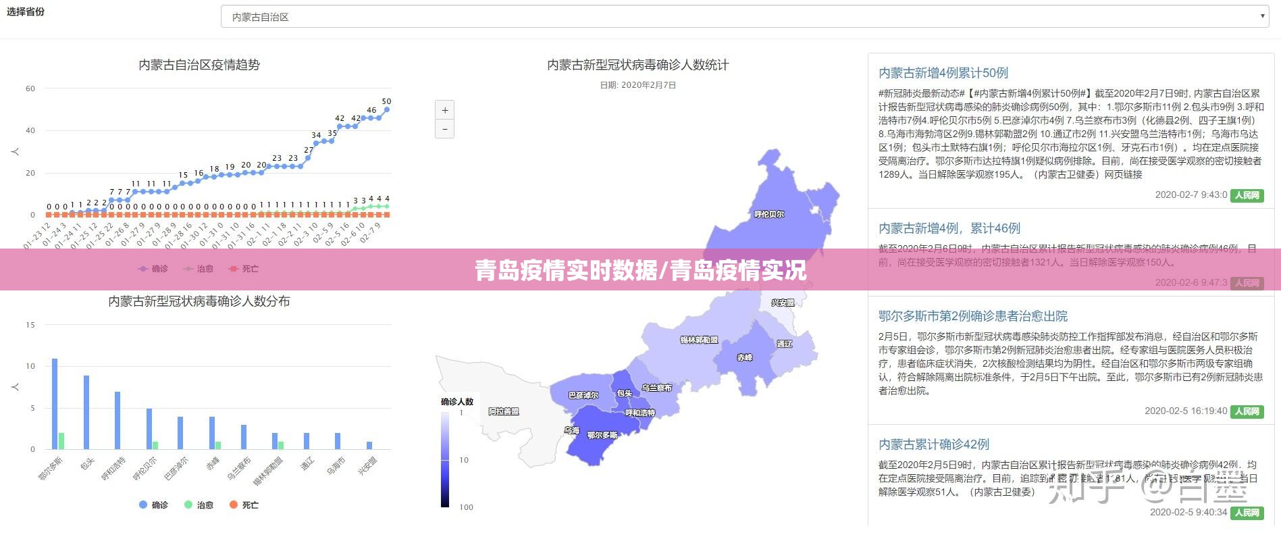The image size is (1281, 539).
Task: Click the 鄂尔多斯 confirmed cases bar
Action: coord(55,403)
